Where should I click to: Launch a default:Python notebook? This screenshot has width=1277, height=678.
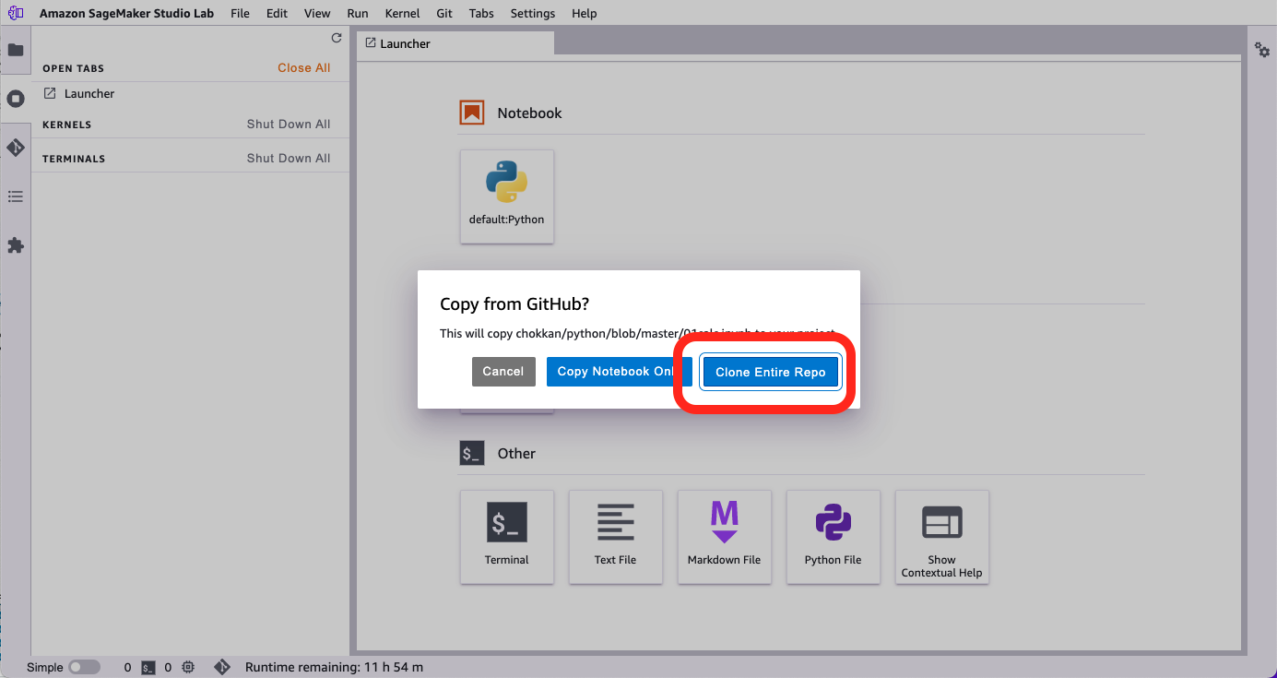click(507, 196)
